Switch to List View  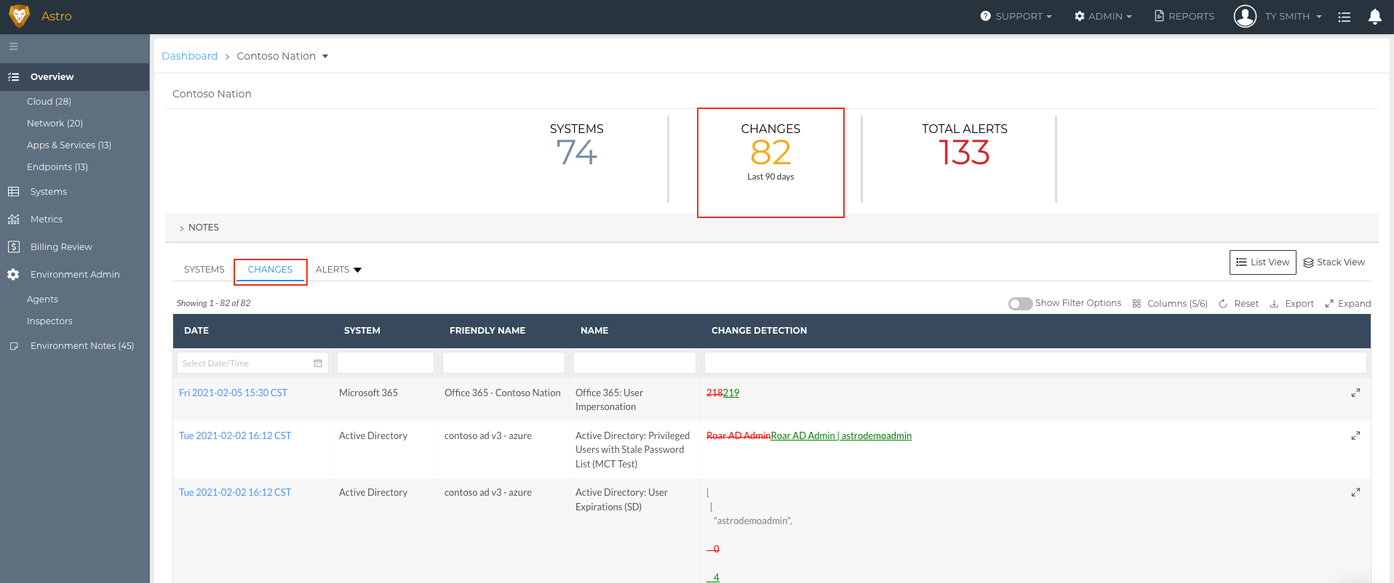click(1262, 262)
